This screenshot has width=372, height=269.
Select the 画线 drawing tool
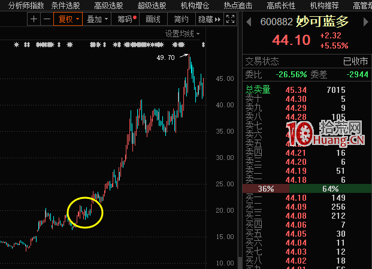point(153,19)
